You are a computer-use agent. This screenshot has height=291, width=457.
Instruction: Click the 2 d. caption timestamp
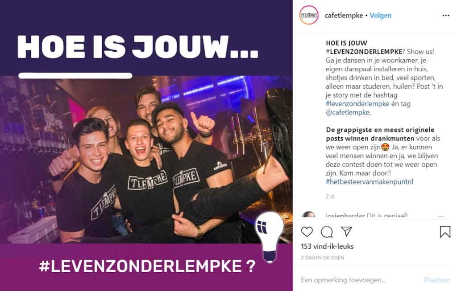tap(331, 197)
